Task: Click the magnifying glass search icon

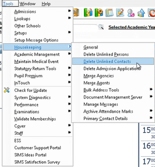Action: pyautogui.click(x=101, y=27)
